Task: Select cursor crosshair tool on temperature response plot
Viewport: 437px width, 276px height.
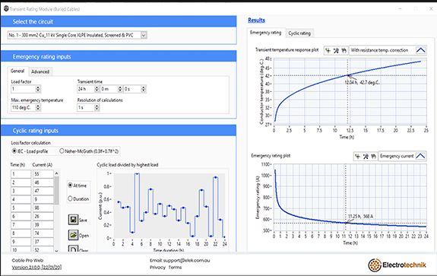Action: (x=328, y=50)
